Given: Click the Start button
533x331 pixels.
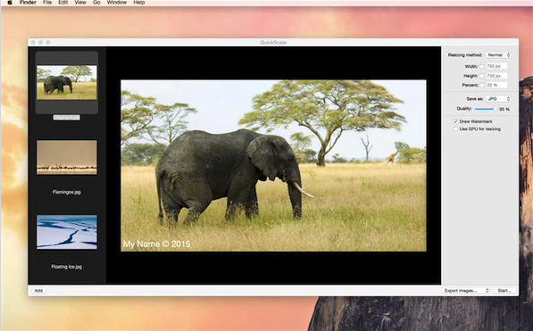Looking at the screenshot, I should (504, 291).
